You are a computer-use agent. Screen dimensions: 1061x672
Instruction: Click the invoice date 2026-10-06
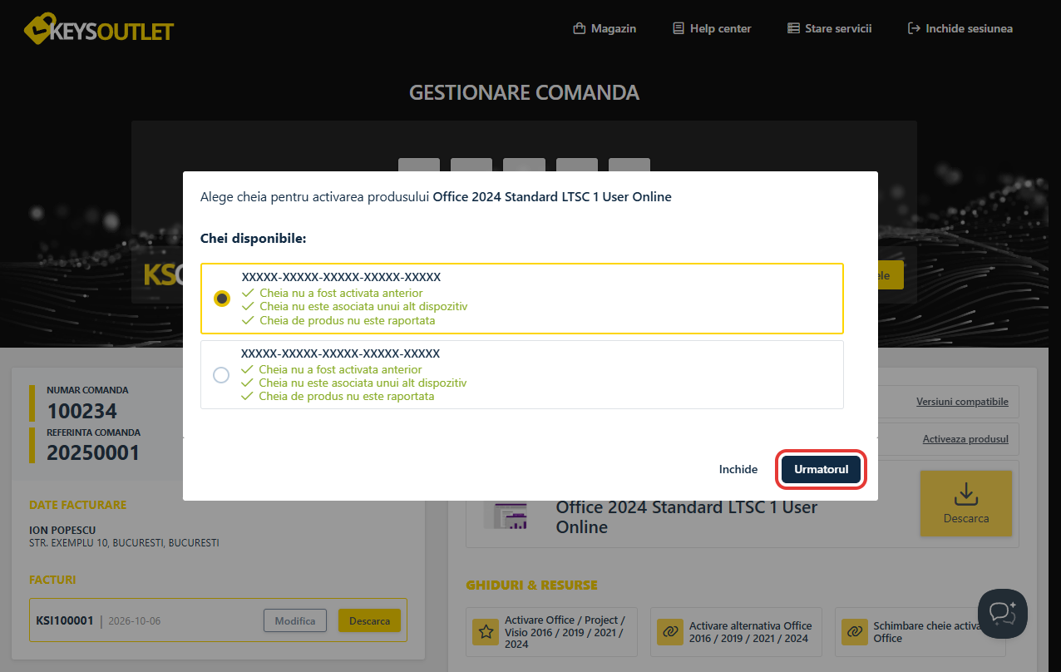(135, 621)
